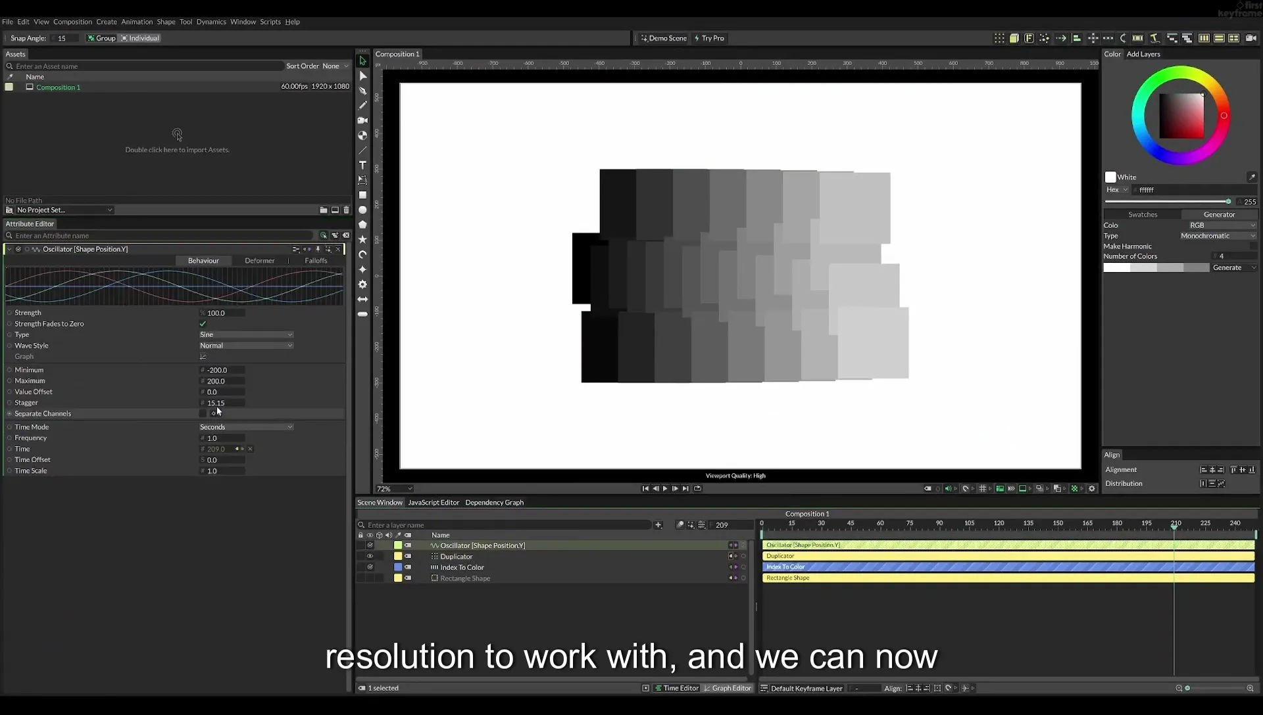Select the Text tool in toolbar
This screenshot has width=1263, height=715.
point(362,165)
